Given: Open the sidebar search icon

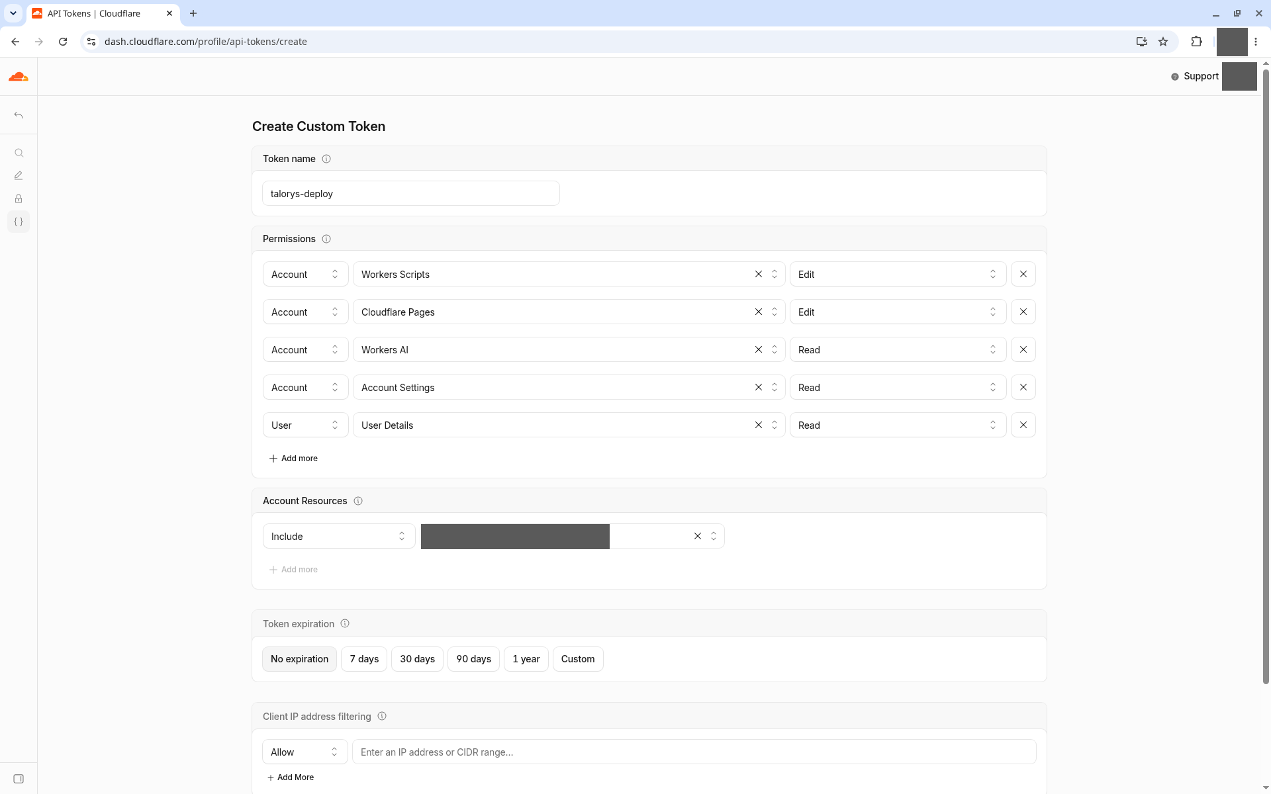Looking at the screenshot, I should pos(19,153).
